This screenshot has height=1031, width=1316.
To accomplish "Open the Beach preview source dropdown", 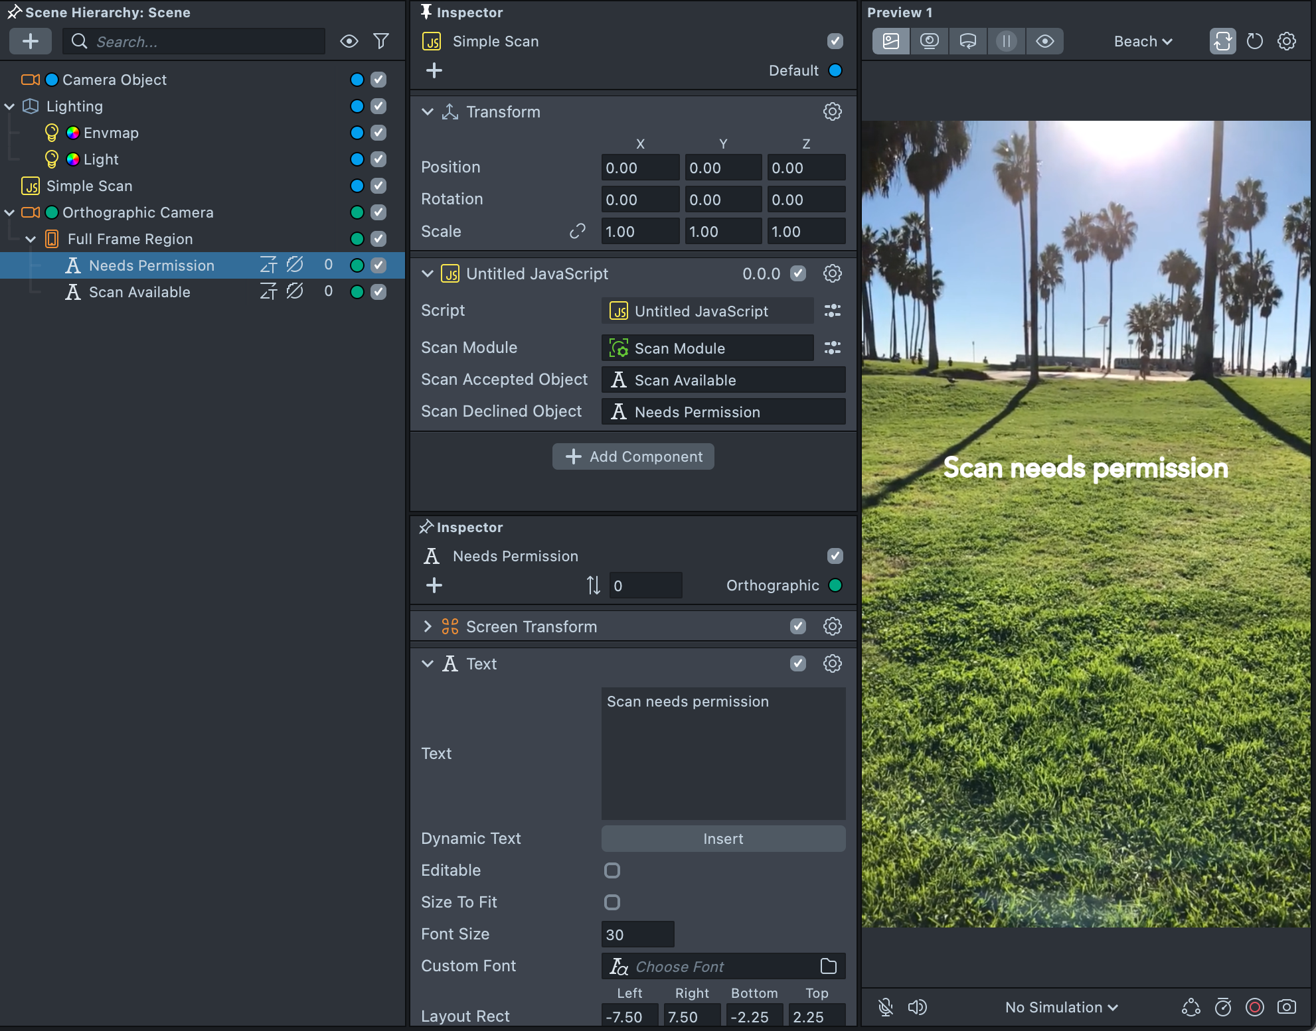I will pyautogui.click(x=1142, y=41).
